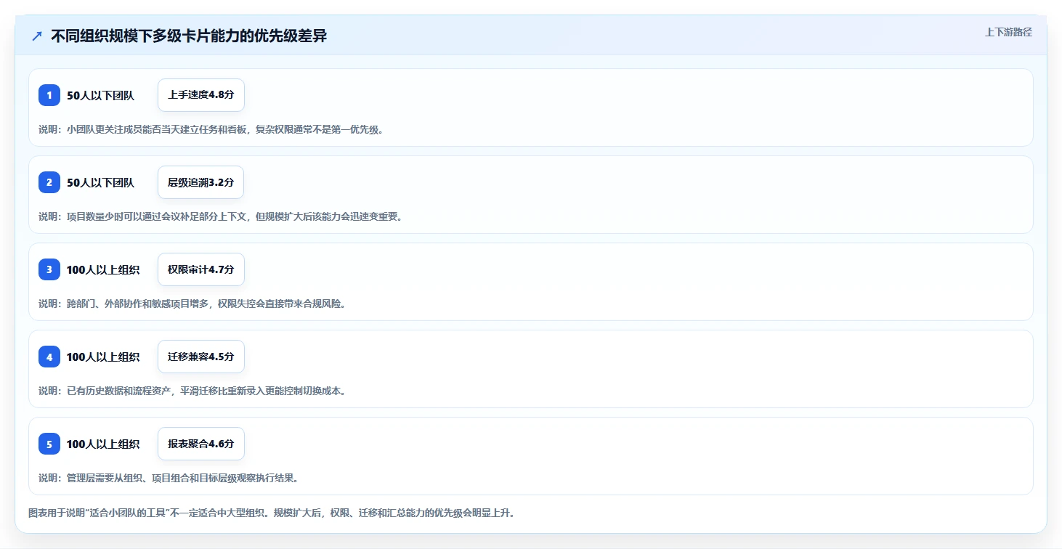This screenshot has width=1062, height=549.
Task: Click the number 3 badge
Action: 49,269
